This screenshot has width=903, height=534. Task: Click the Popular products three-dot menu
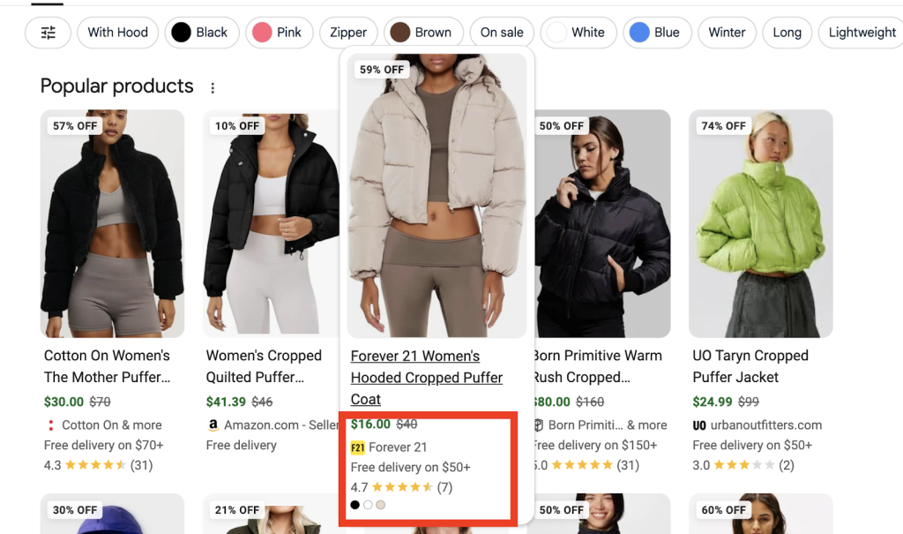[x=212, y=87]
